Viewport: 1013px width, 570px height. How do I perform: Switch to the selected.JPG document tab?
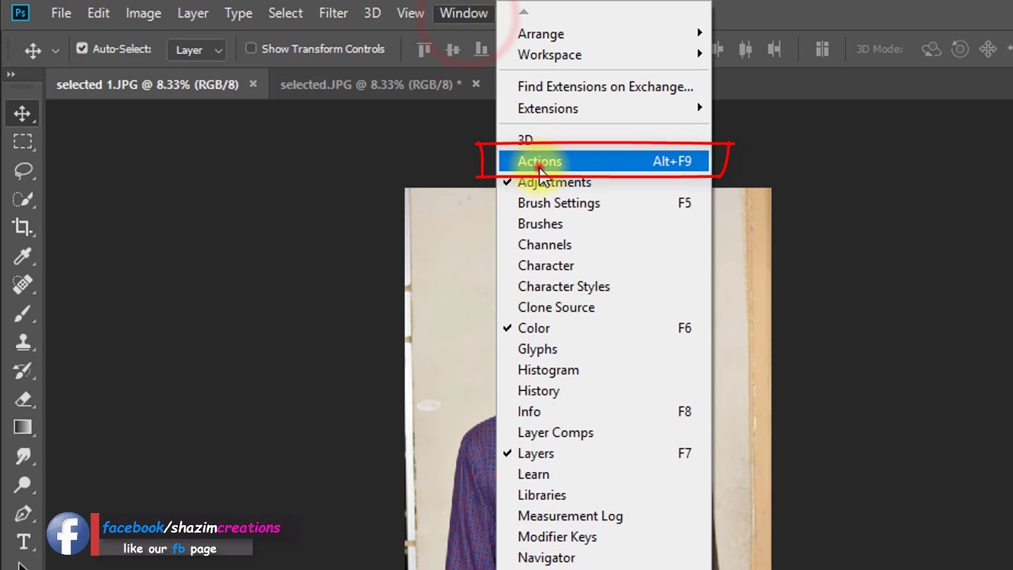[371, 84]
